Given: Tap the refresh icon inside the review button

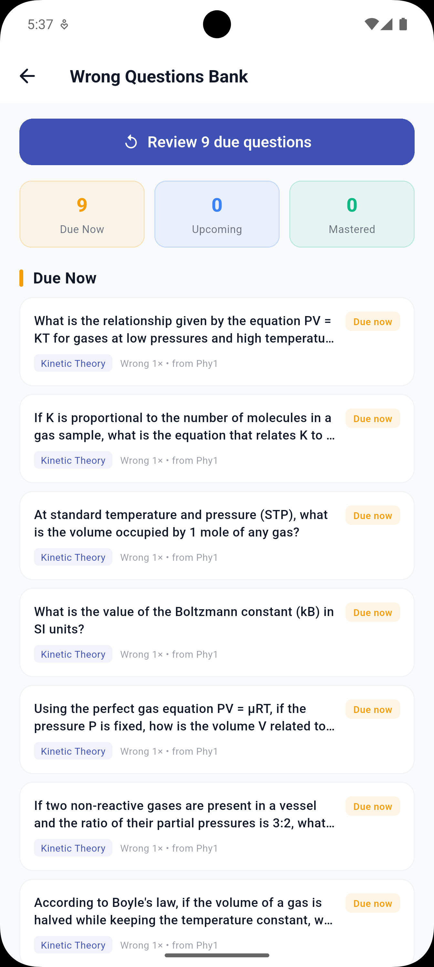Looking at the screenshot, I should pyautogui.click(x=131, y=142).
